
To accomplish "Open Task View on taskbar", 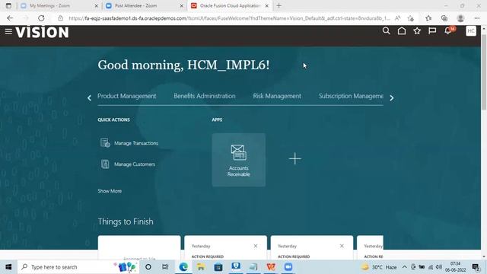I will click(x=165, y=267).
